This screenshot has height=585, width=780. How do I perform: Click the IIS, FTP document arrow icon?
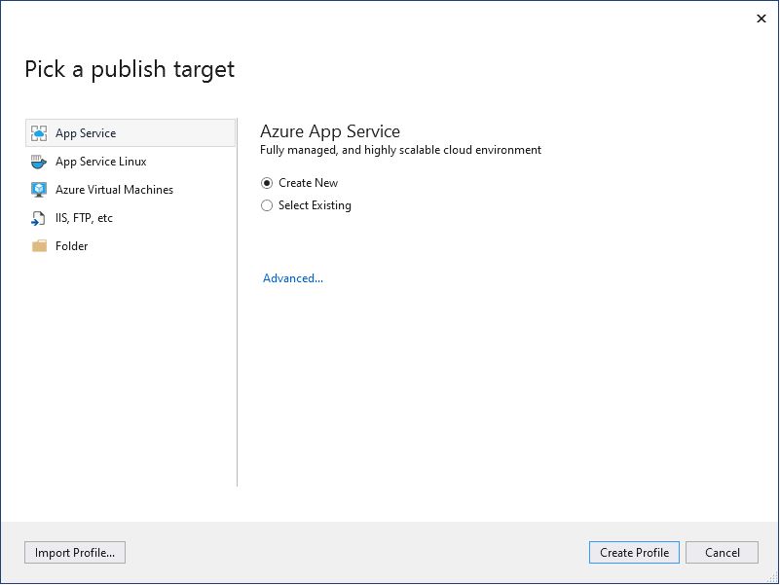tap(38, 218)
